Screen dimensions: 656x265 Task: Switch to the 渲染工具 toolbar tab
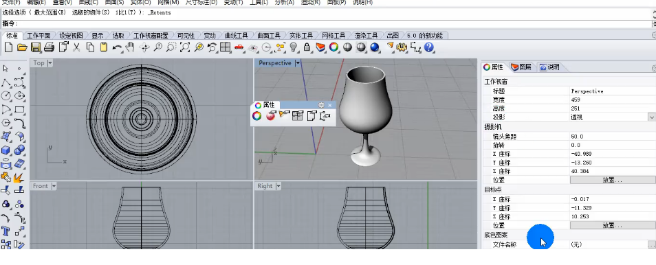pos(366,36)
